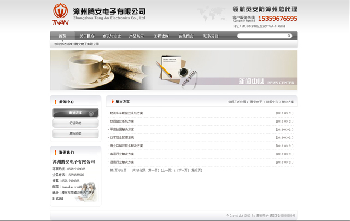
Task: Open the 联系我们 navigation menu item
Action: pos(211,36)
